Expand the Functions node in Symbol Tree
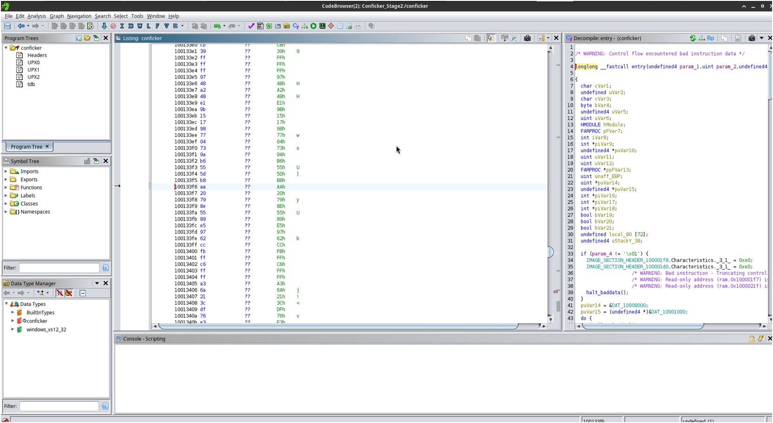Screen dimensions: 773x423 coord(6,188)
